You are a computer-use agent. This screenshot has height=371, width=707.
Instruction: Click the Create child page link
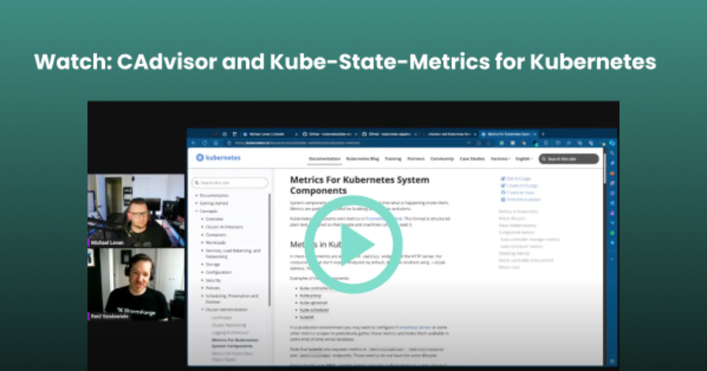coord(521,185)
